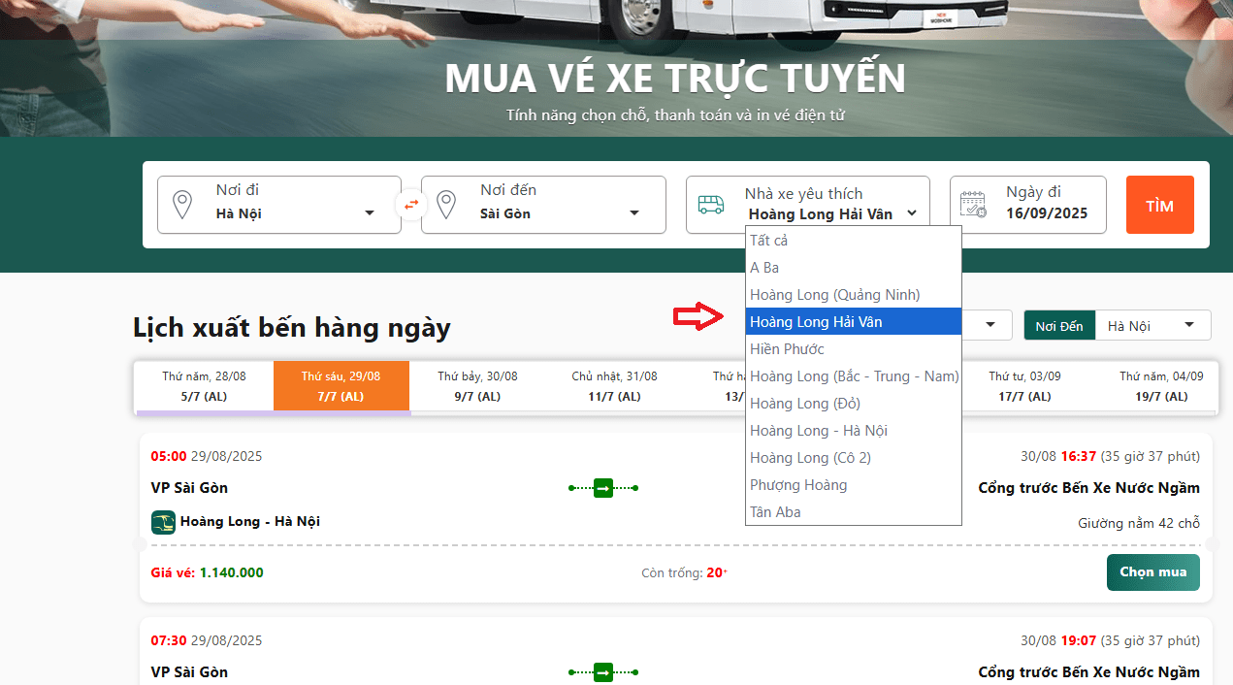1233x685 pixels.
Task: Click the Ngày đi date field 16/09/2025
Action: [1046, 213]
